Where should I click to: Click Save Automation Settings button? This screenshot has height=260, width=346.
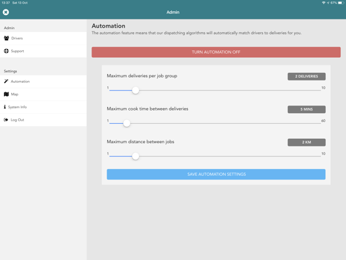(x=216, y=174)
